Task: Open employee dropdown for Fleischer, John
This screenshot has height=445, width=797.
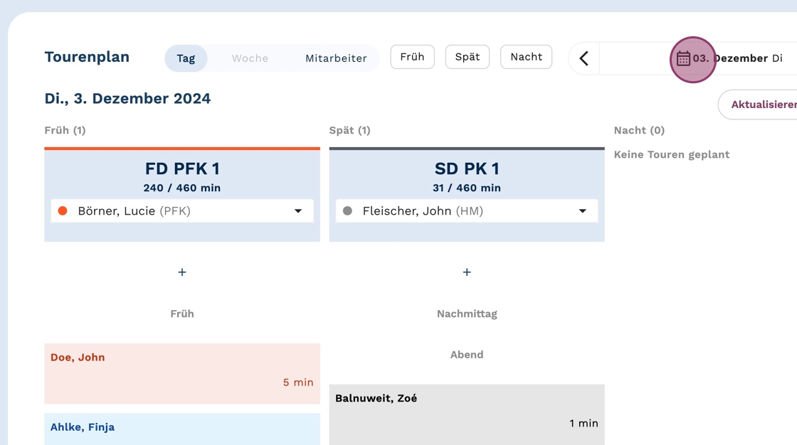Action: 583,211
